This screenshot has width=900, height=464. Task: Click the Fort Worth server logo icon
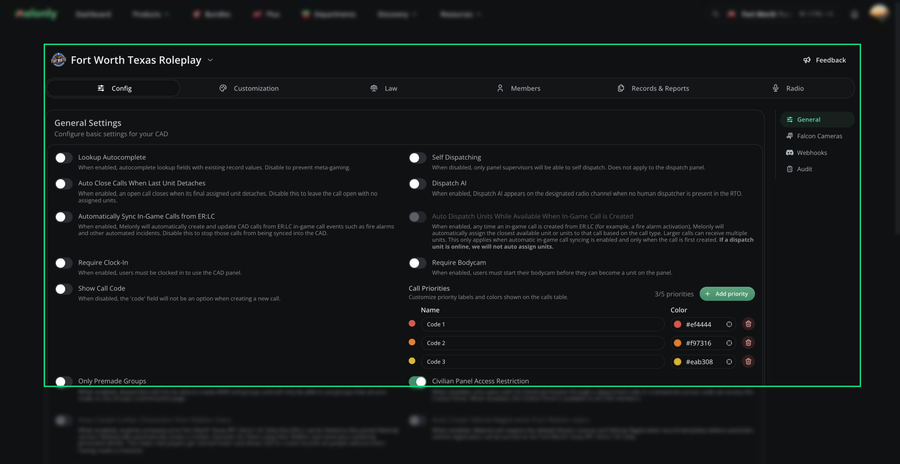point(59,60)
